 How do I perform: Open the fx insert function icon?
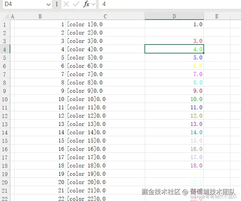click(x=86, y=4)
